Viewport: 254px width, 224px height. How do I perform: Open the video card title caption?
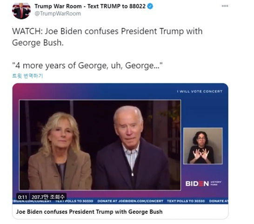click(89, 212)
